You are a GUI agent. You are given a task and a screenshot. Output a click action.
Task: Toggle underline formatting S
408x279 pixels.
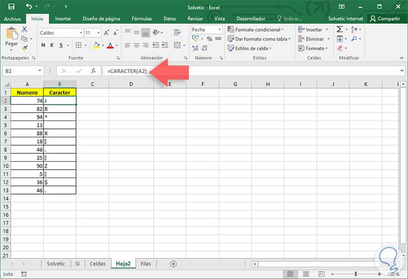click(x=61, y=45)
